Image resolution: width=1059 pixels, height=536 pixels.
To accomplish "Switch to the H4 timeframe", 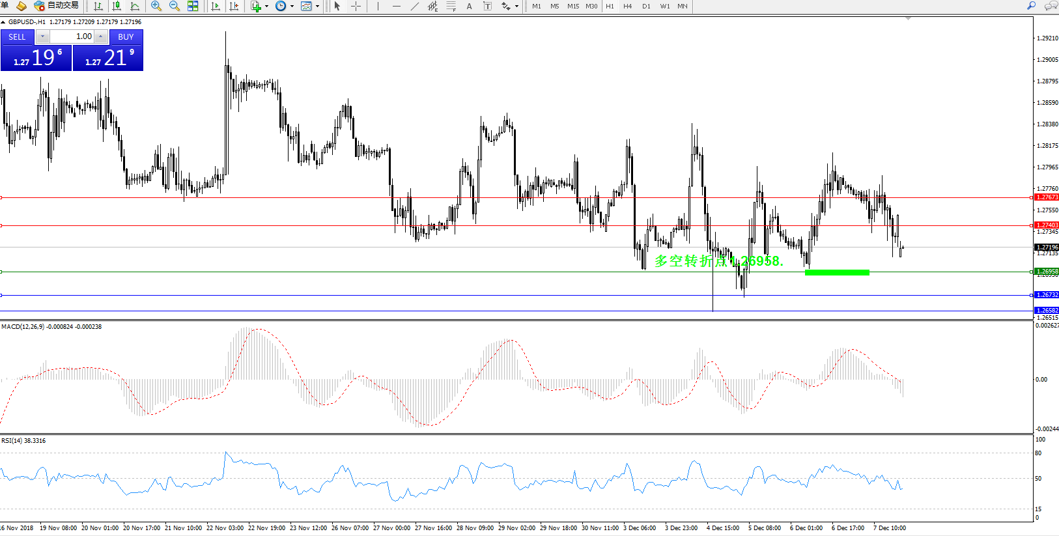I will pos(627,6).
